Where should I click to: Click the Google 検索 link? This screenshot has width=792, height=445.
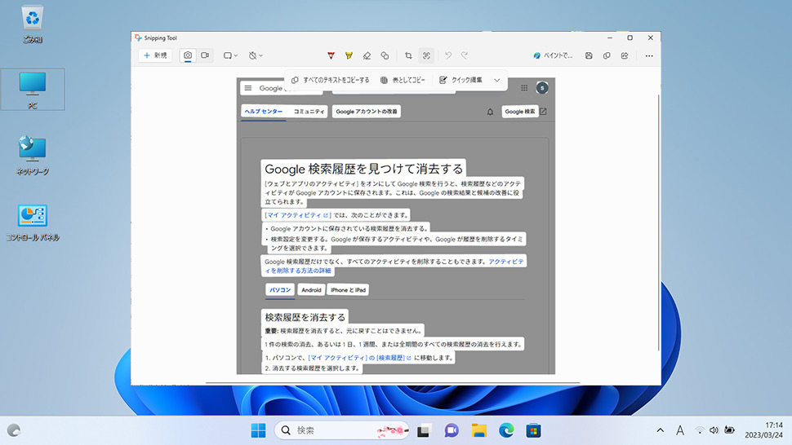click(520, 112)
